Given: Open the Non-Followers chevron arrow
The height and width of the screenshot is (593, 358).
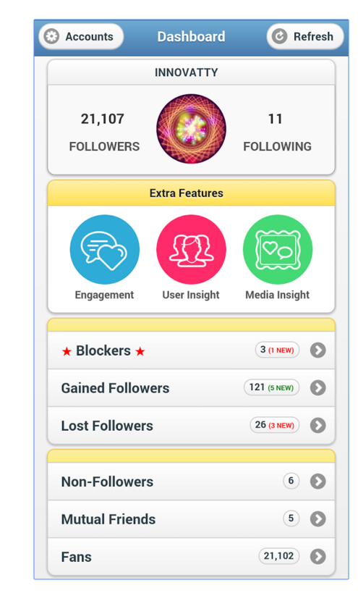Looking at the screenshot, I should [318, 481].
